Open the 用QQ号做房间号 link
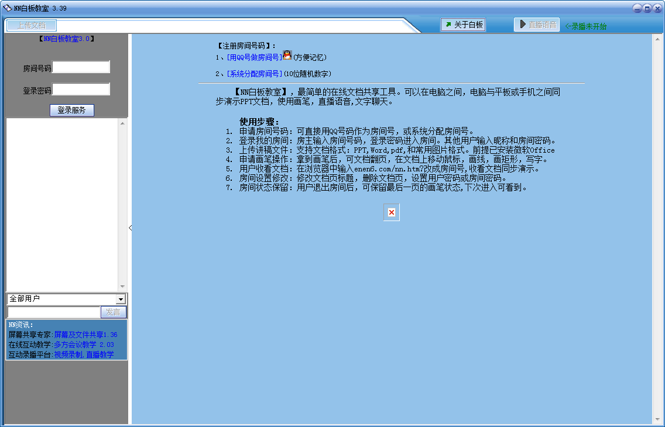 click(x=255, y=57)
